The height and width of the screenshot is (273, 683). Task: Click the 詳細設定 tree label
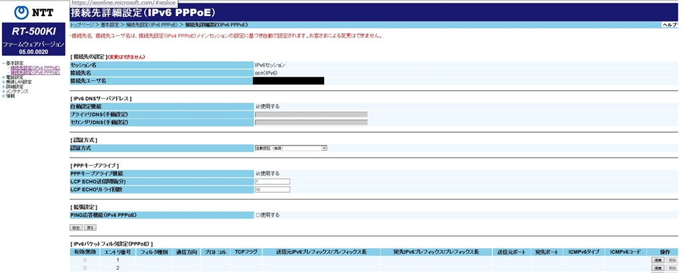tap(15, 87)
